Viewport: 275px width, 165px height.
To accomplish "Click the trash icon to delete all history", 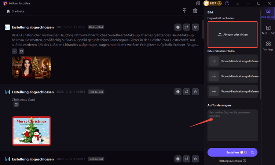I will click(x=195, y=11).
